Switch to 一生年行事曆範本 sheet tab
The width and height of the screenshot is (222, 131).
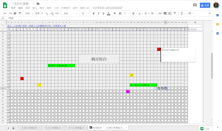(53, 128)
